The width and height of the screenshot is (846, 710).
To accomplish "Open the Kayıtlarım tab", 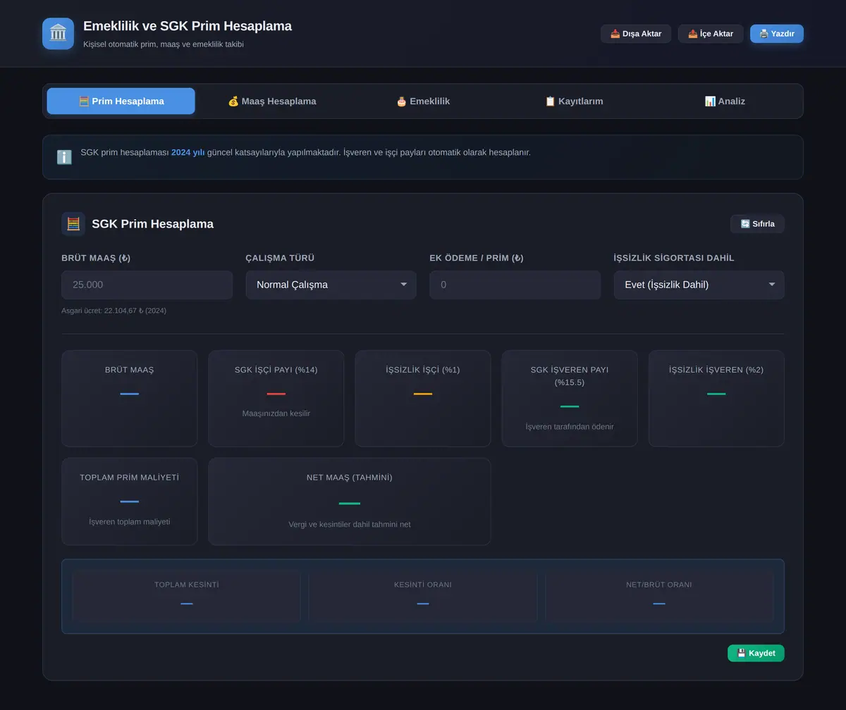I will tap(574, 101).
